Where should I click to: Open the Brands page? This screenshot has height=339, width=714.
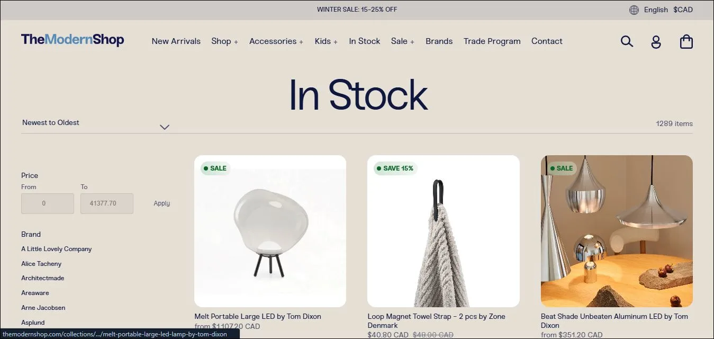tap(439, 41)
